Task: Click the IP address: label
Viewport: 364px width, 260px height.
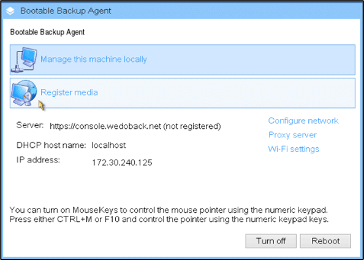Action: pos(39,160)
